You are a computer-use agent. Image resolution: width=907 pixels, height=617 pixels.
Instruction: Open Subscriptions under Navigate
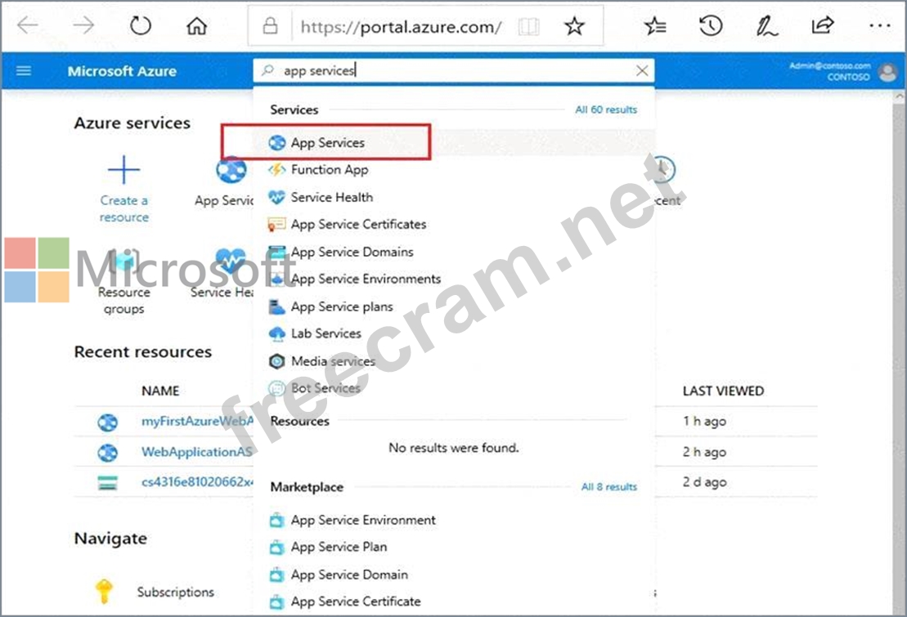point(175,592)
